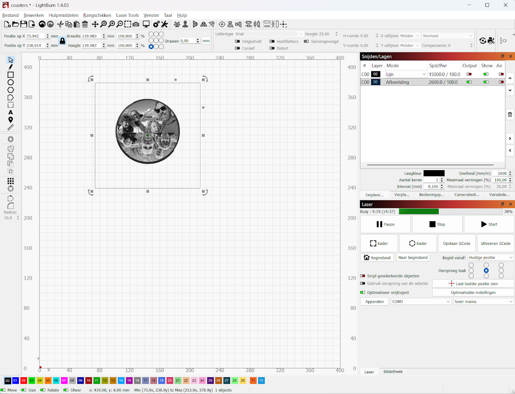The width and height of the screenshot is (515, 394).
Task: Click the Offset Shapes icon
Action: point(11,139)
